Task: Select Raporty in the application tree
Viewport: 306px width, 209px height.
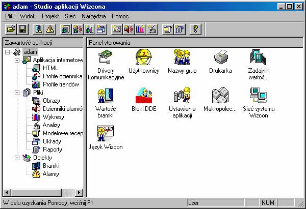Action: [x=52, y=150]
